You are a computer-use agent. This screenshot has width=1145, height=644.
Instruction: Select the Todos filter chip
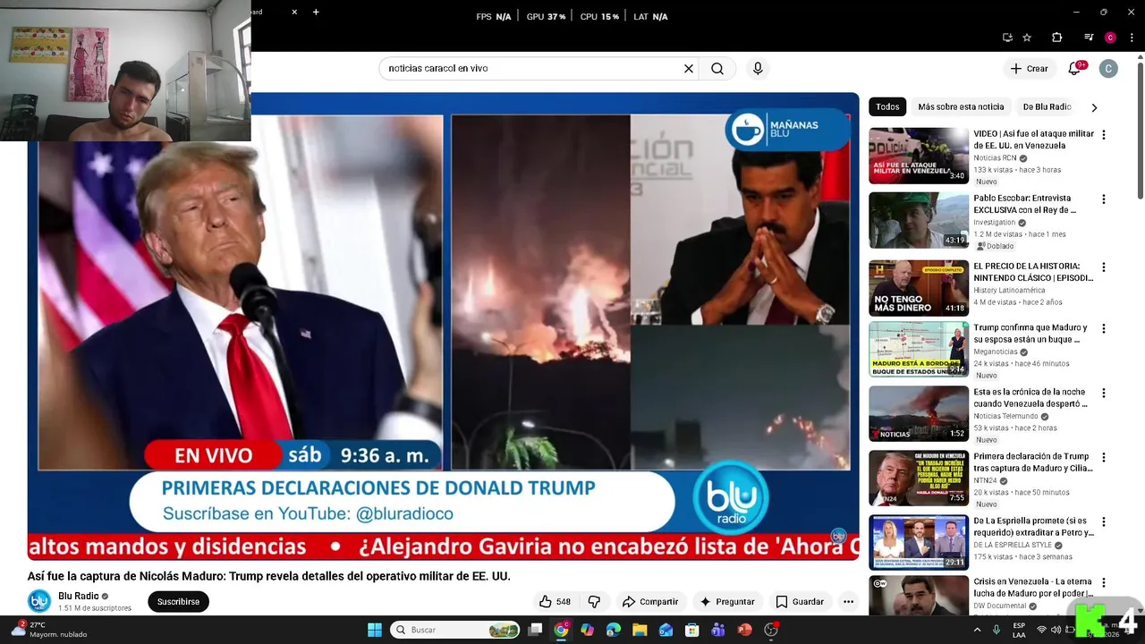coord(887,106)
